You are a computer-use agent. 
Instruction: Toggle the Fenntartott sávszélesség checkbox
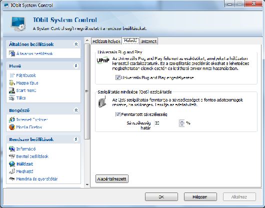tap(118, 114)
